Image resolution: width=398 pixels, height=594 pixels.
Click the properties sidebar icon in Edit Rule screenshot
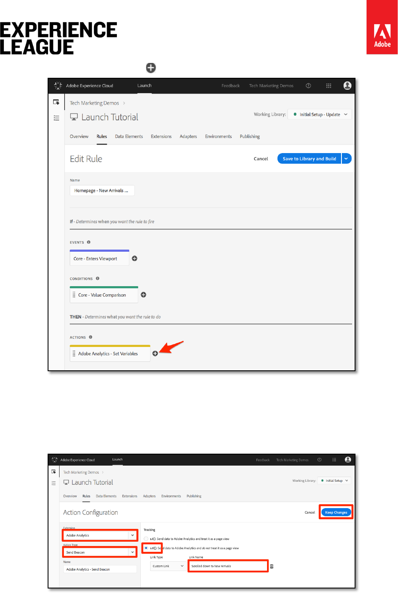pyautogui.click(x=56, y=102)
